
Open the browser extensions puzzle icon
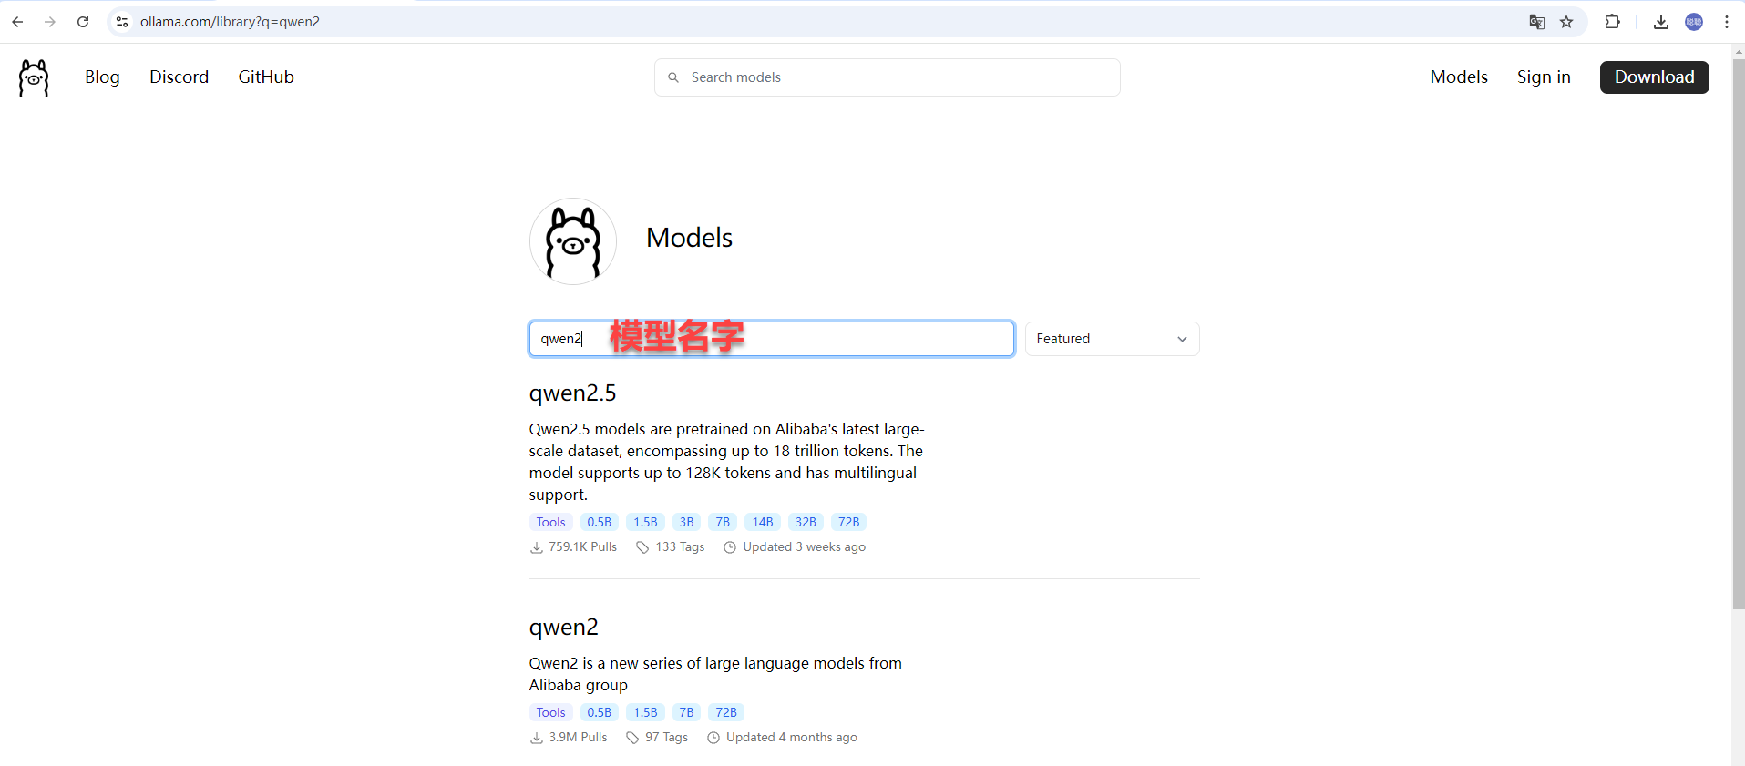[1612, 22]
